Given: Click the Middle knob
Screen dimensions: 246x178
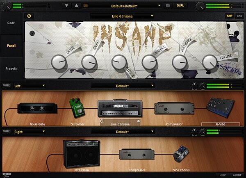Looking at the screenshot, I should click(x=119, y=62).
